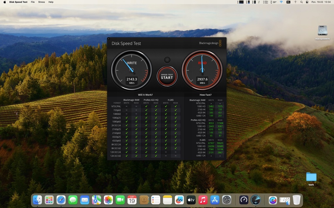Viewport: 334px width, 208px height.
Task: Click the Blackmagicdesign logo
Action: (x=210, y=43)
